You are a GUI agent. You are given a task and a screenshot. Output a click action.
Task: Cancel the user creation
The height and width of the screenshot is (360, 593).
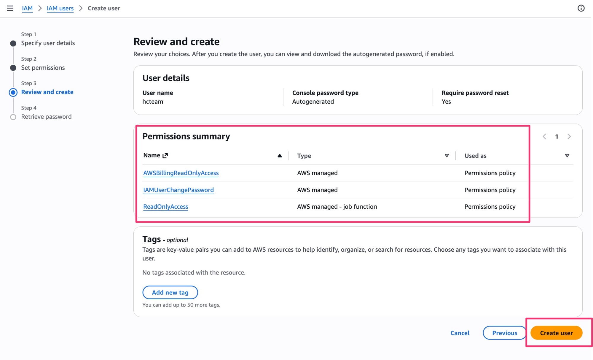(x=460, y=333)
